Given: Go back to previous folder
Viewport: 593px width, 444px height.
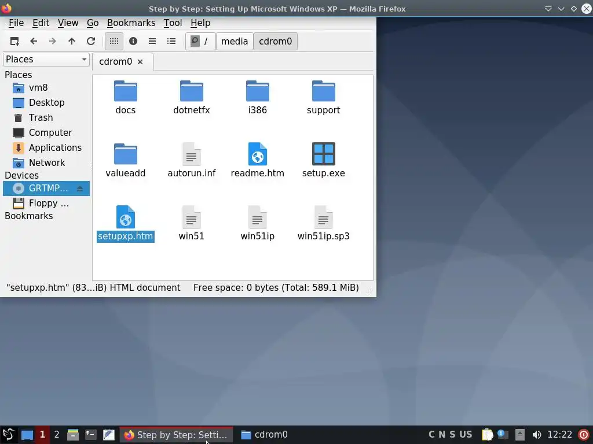Looking at the screenshot, I should point(34,41).
